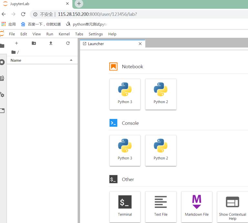
Task: Click the New Folder icon
Action: (34, 43)
